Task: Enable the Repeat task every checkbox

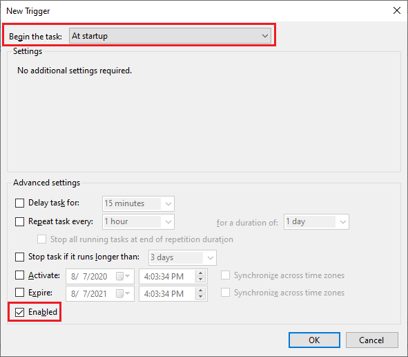Action: click(19, 221)
